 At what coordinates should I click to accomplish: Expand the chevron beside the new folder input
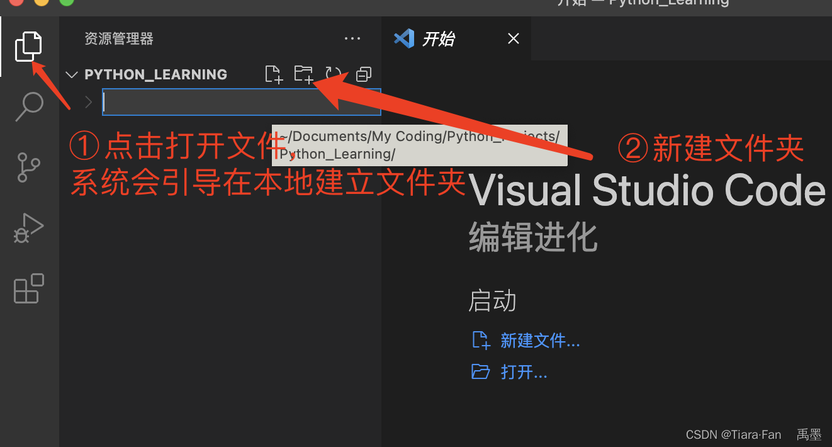tap(88, 102)
